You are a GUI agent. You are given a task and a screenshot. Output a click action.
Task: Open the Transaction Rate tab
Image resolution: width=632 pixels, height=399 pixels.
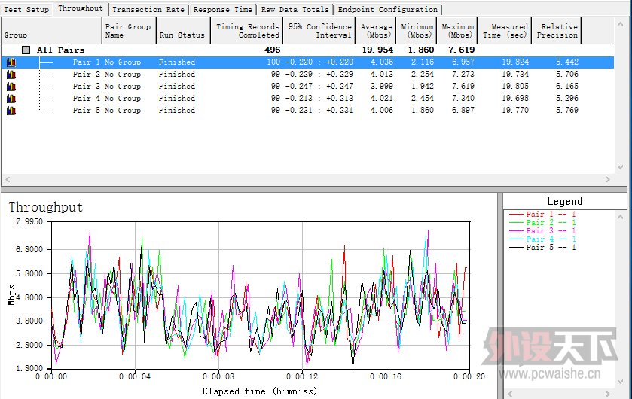pyautogui.click(x=148, y=9)
